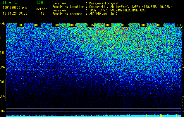Click the file name 1001230800.png
Screen dimensions: 184x117
pyautogui.click(x=15, y=8)
